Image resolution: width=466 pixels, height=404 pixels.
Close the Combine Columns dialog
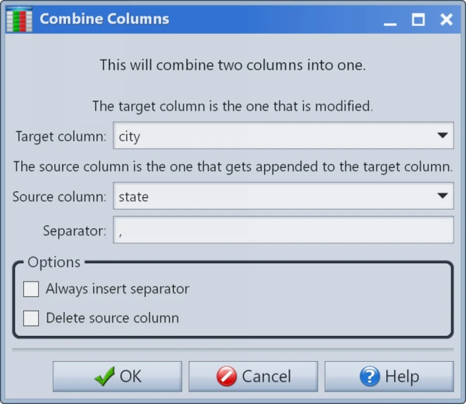point(446,20)
